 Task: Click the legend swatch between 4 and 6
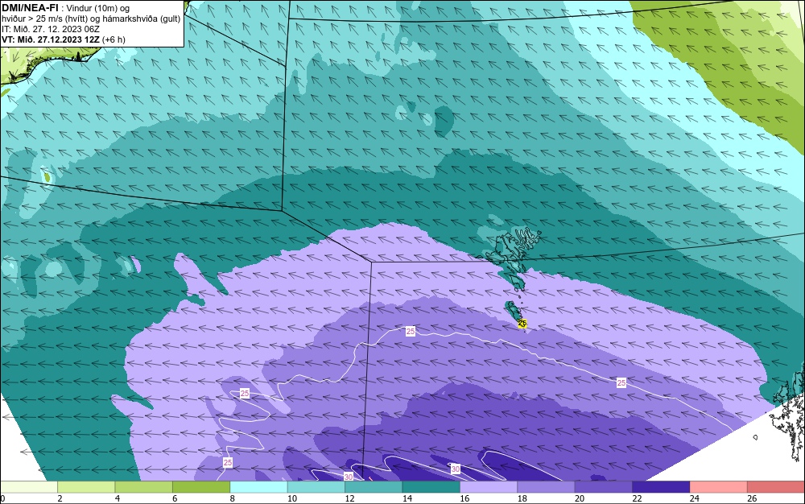click(144, 487)
